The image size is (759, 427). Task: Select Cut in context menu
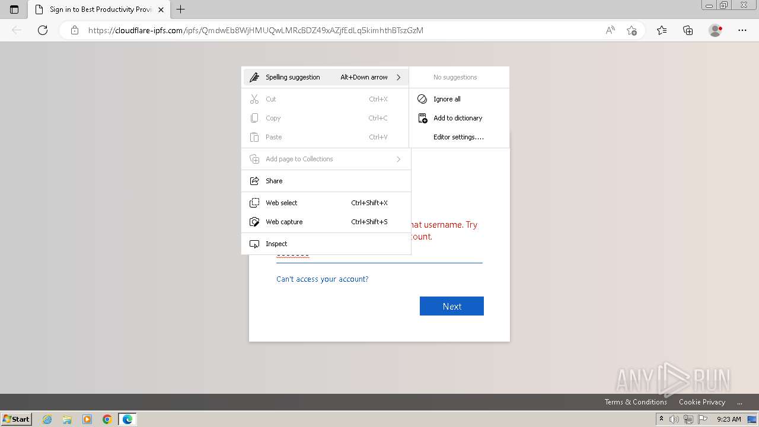pos(326,99)
